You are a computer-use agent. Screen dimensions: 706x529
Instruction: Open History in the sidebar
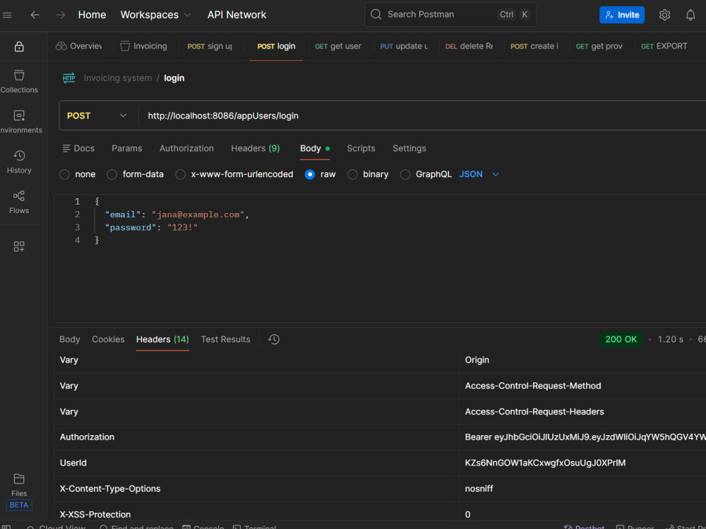[x=19, y=162]
